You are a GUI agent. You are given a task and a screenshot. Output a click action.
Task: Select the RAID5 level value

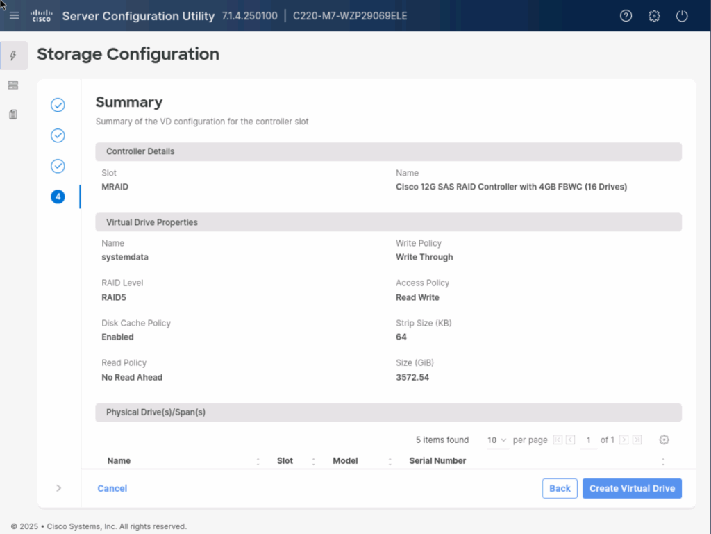114,297
